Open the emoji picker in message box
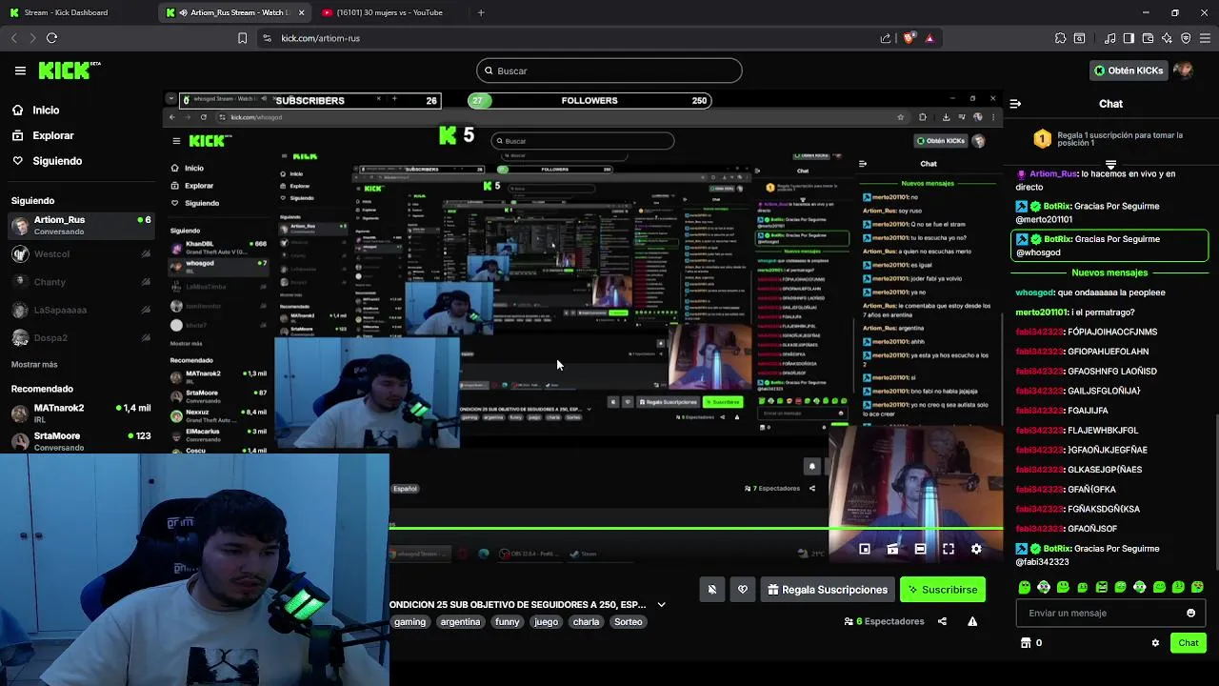This screenshot has height=686, width=1219. (x=1190, y=614)
